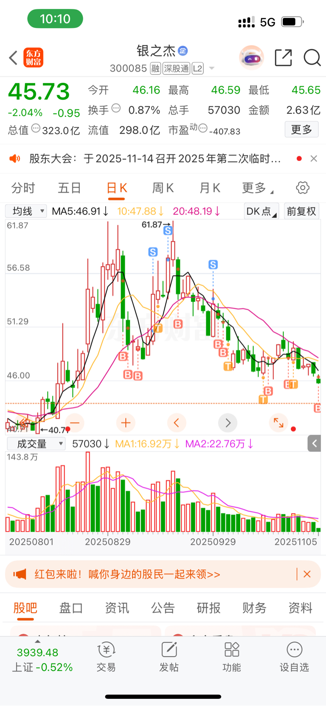This screenshot has width=326, height=706.
Task: Switch to the 资讯 tab
Action: (117, 608)
